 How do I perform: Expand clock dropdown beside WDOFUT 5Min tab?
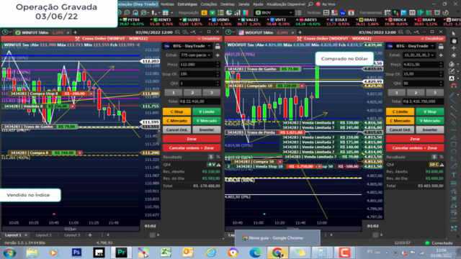(233, 32)
